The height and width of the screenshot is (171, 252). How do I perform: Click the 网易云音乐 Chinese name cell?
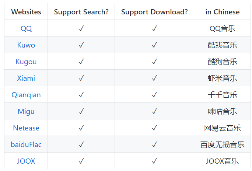223,128
